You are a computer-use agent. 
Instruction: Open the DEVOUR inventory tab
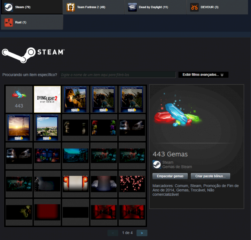pos(217,7)
